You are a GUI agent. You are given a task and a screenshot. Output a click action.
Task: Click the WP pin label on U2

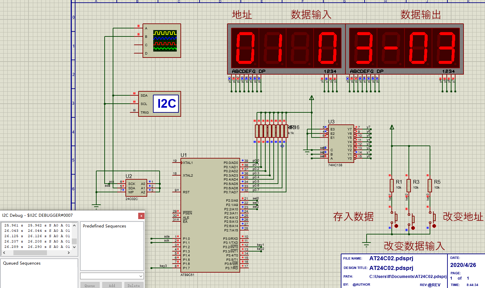click(131, 192)
